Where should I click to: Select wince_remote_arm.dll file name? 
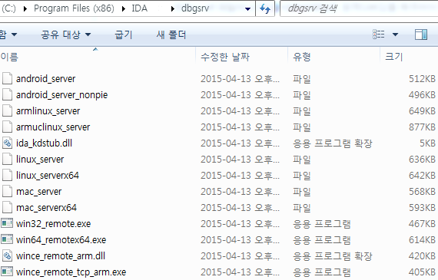pos(61,256)
